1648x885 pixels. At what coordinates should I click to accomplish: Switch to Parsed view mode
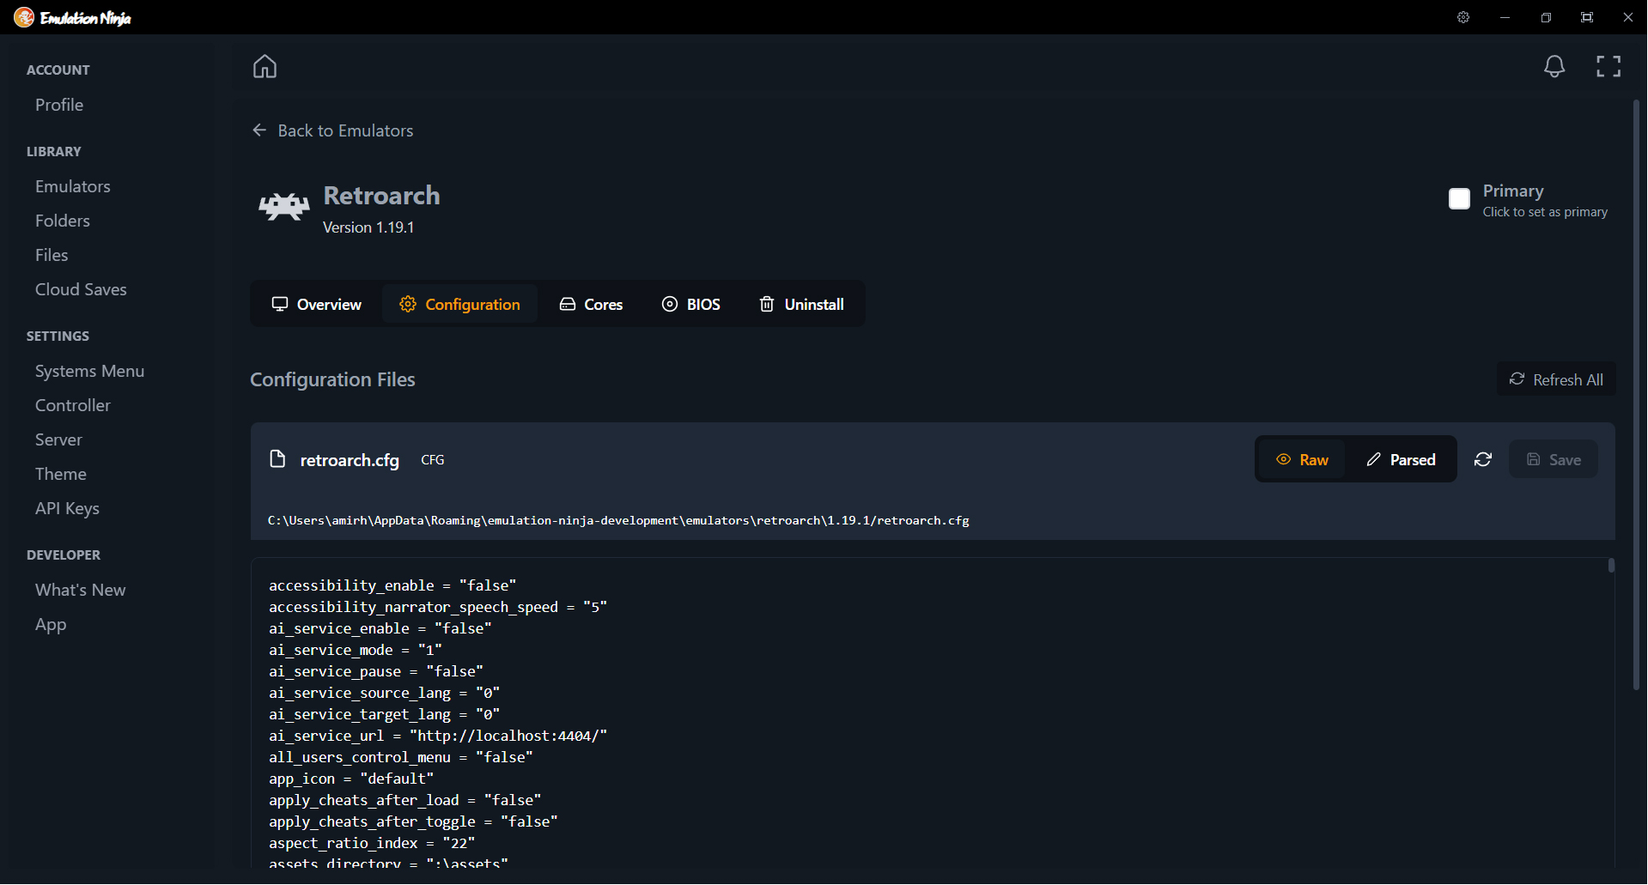[1401, 459]
